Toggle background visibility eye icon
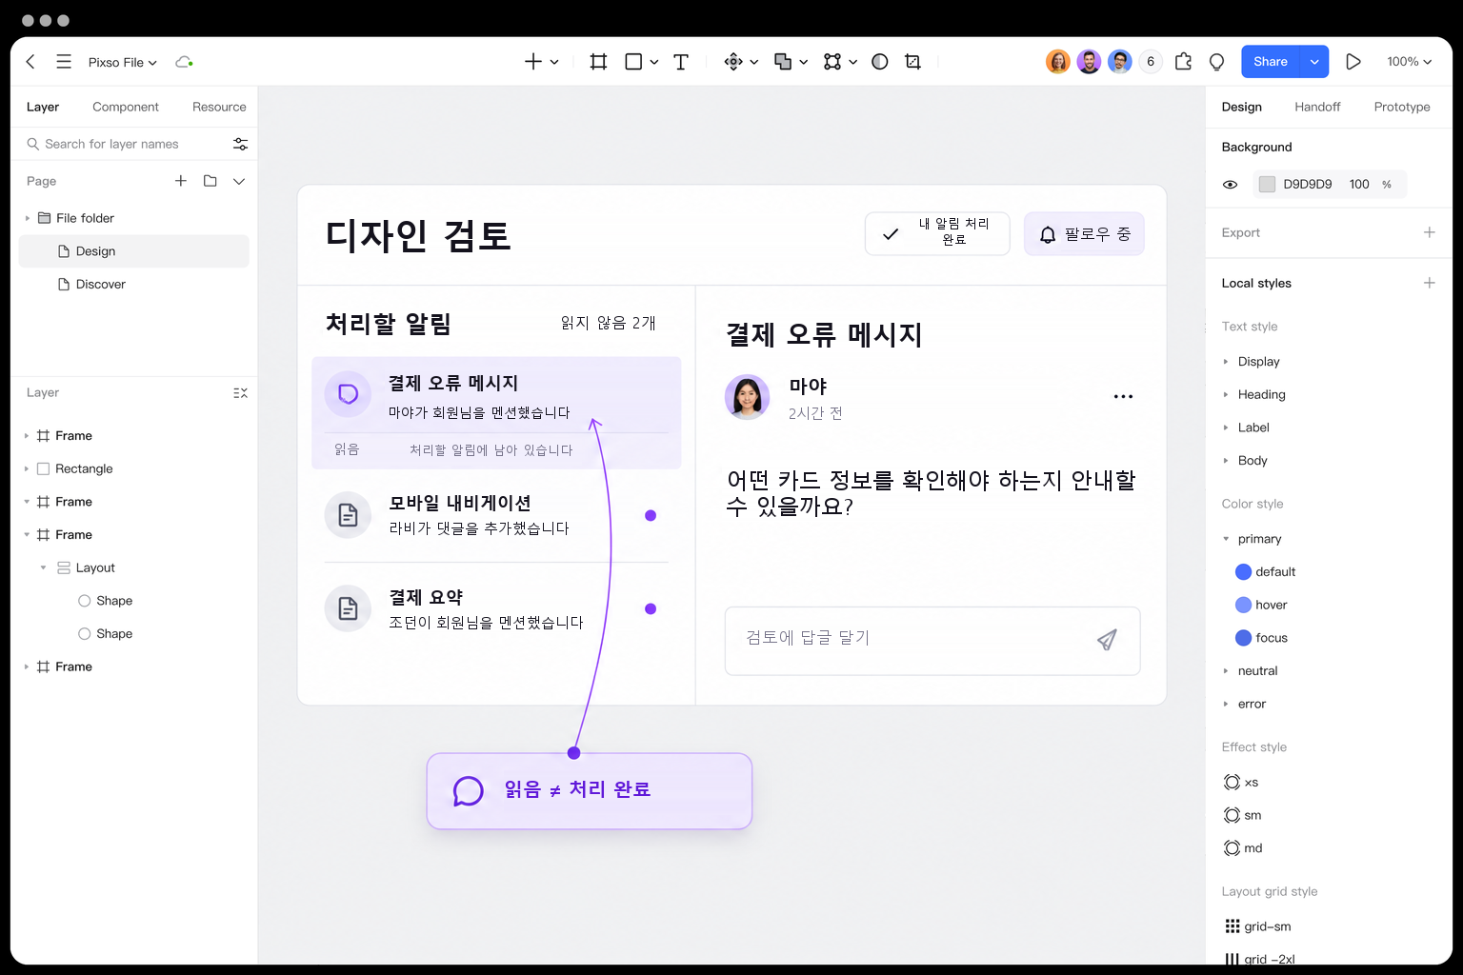 click(1230, 185)
